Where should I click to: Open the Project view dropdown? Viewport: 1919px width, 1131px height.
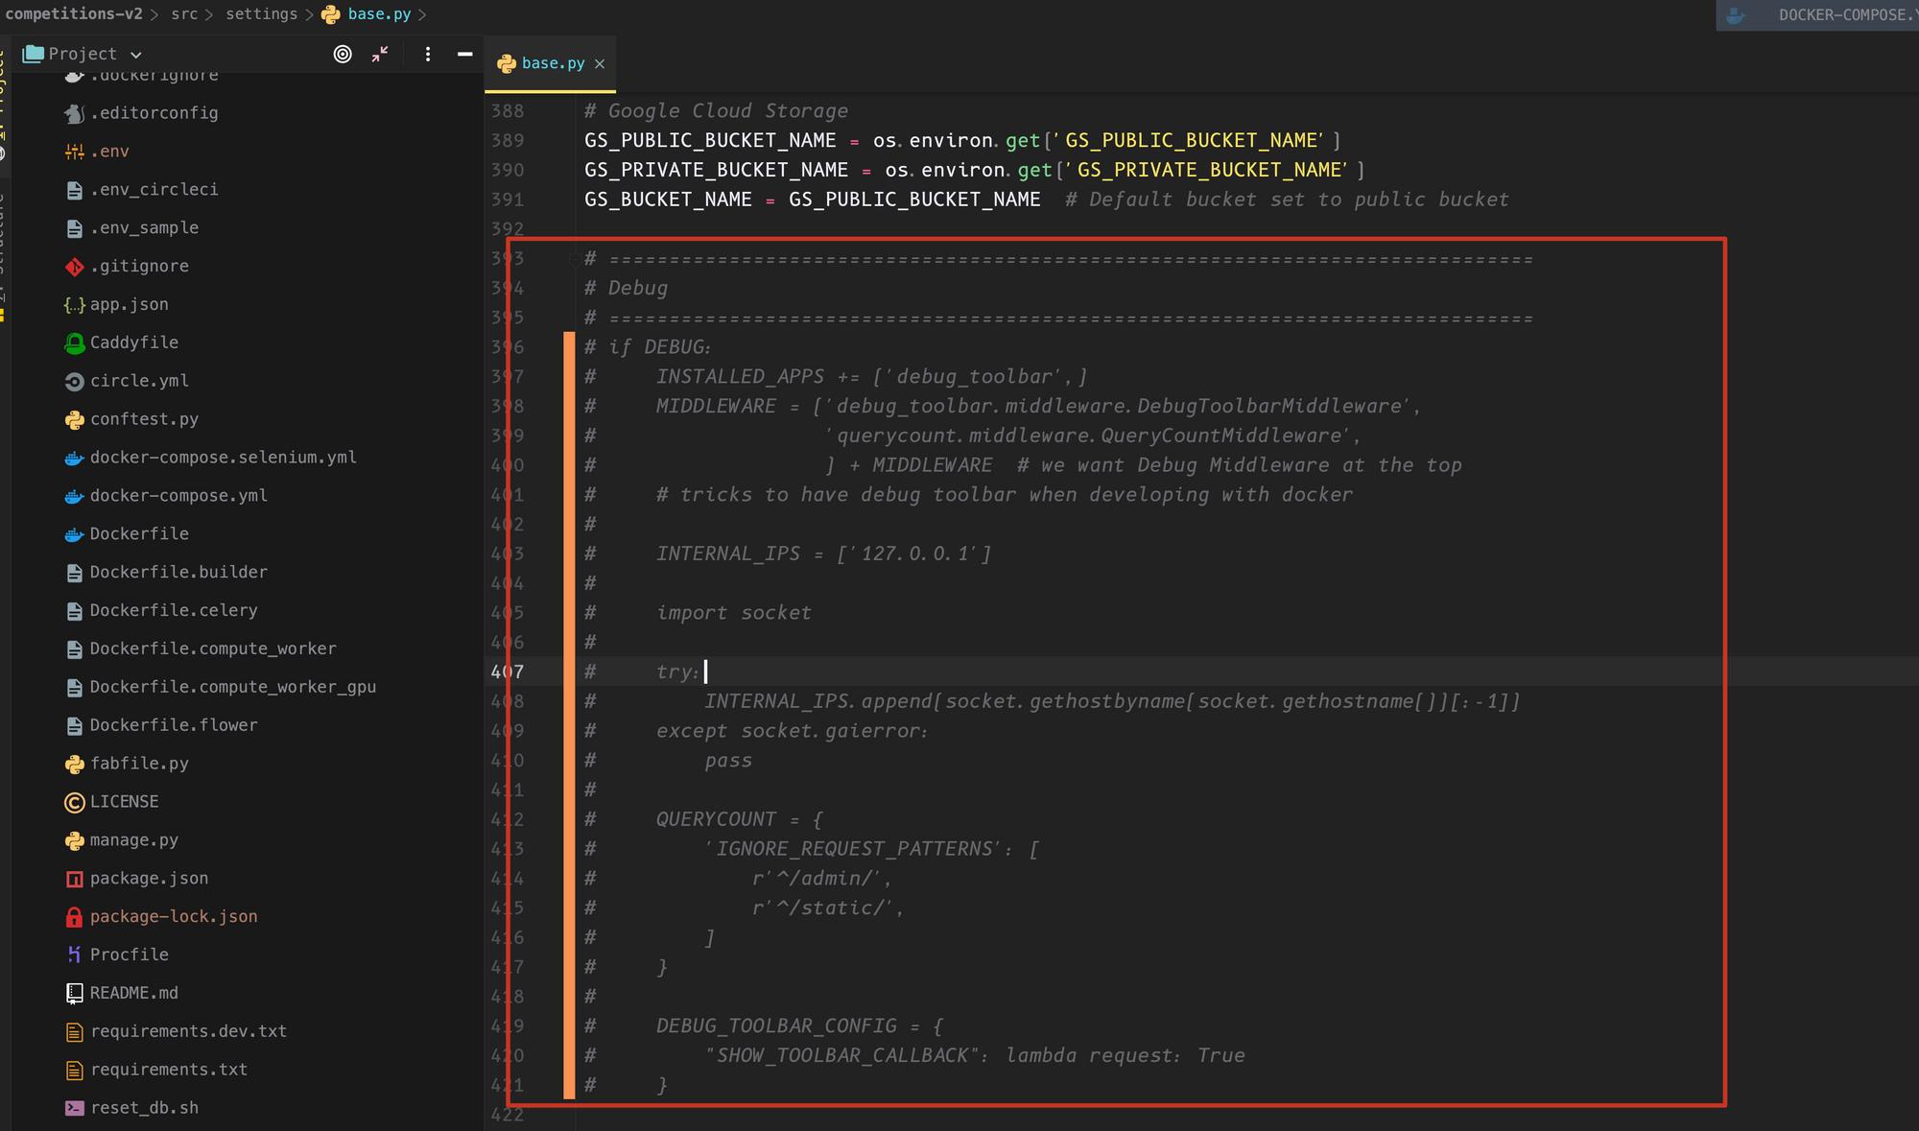tap(135, 55)
